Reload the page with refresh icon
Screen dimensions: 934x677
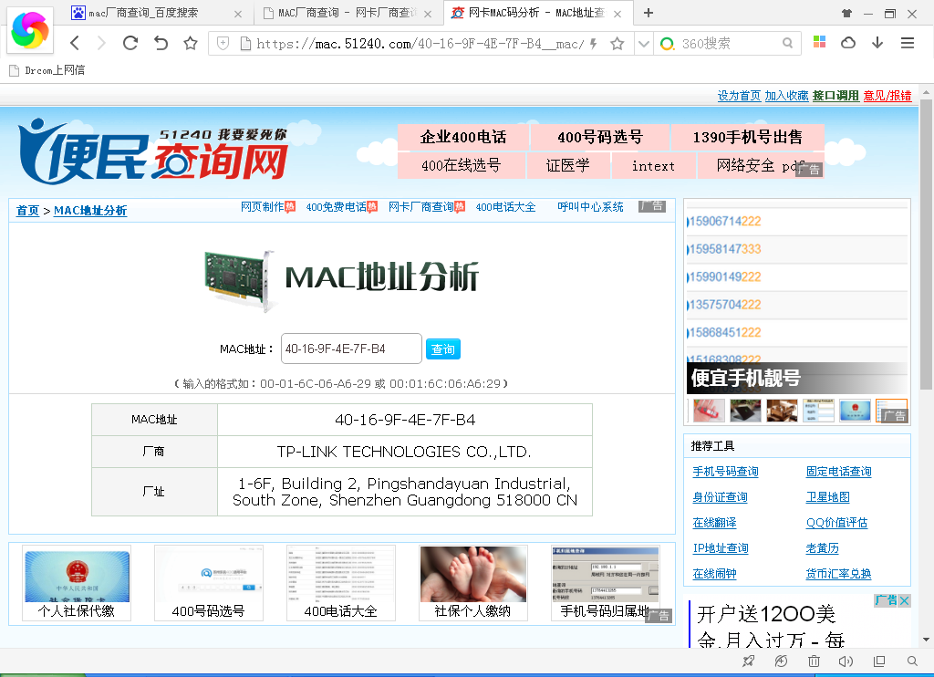tap(130, 43)
